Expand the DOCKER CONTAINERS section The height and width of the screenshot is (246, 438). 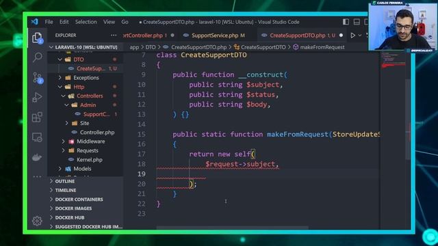click(x=79, y=200)
